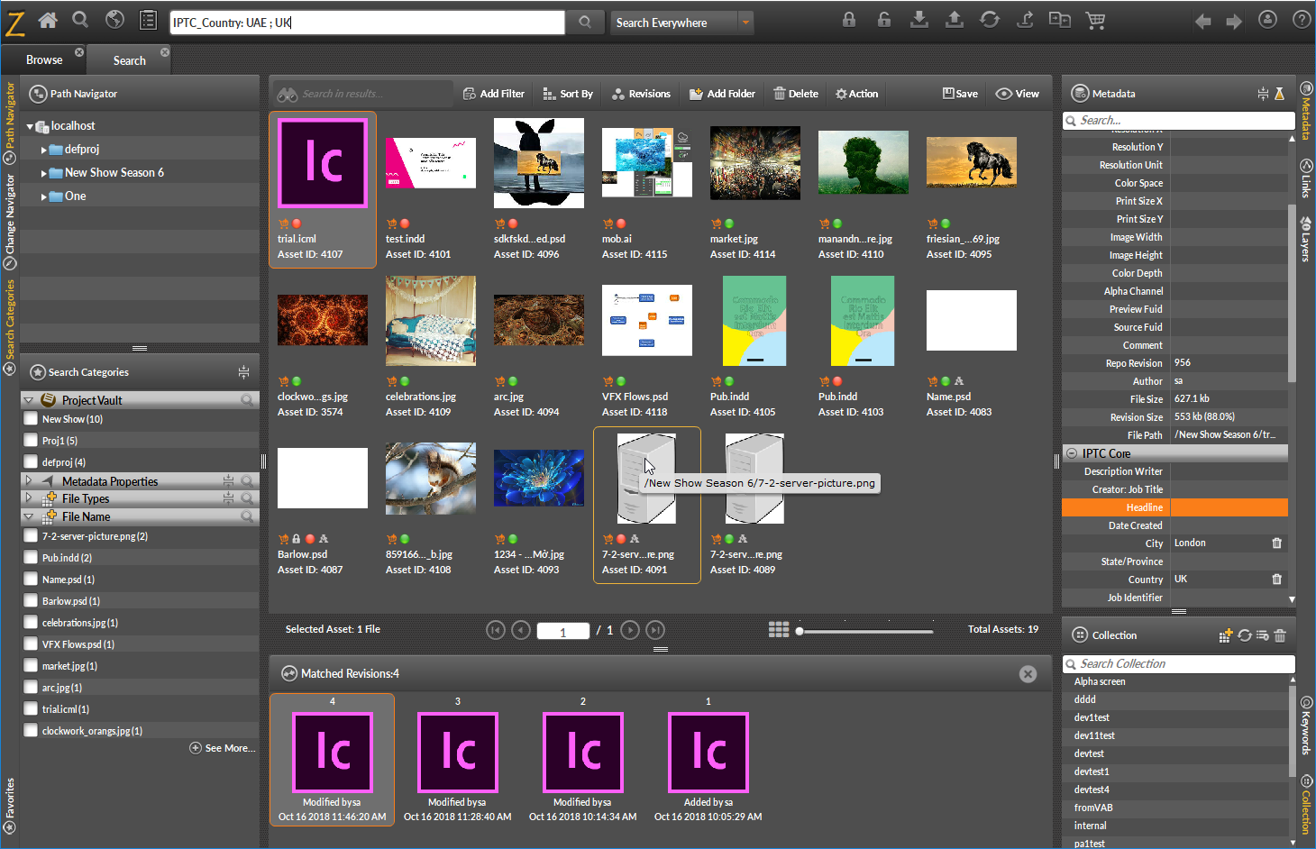
Task: Close the Matched Revisions panel
Action: 1028,674
